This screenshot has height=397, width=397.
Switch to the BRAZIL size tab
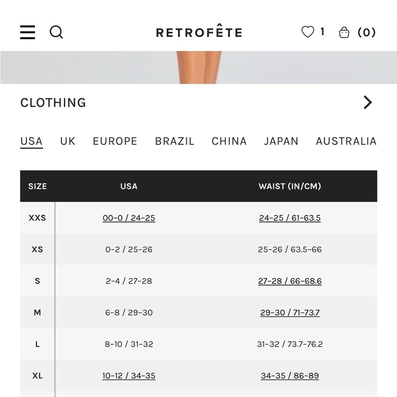[x=175, y=141]
